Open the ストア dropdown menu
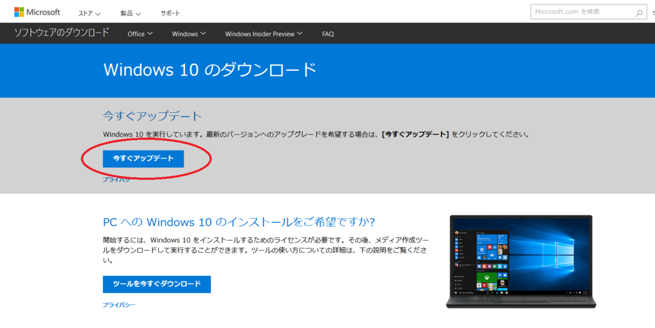The image size is (655, 328). coord(89,13)
